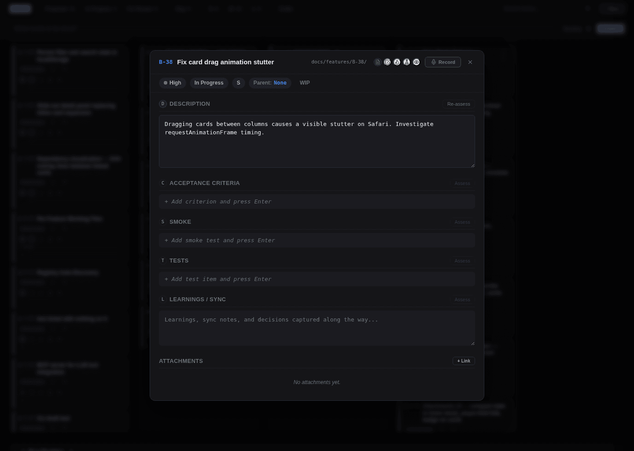Viewport: 634px width, 451px height.
Task: Click Assess beside Smoke section
Action: (x=462, y=222)
